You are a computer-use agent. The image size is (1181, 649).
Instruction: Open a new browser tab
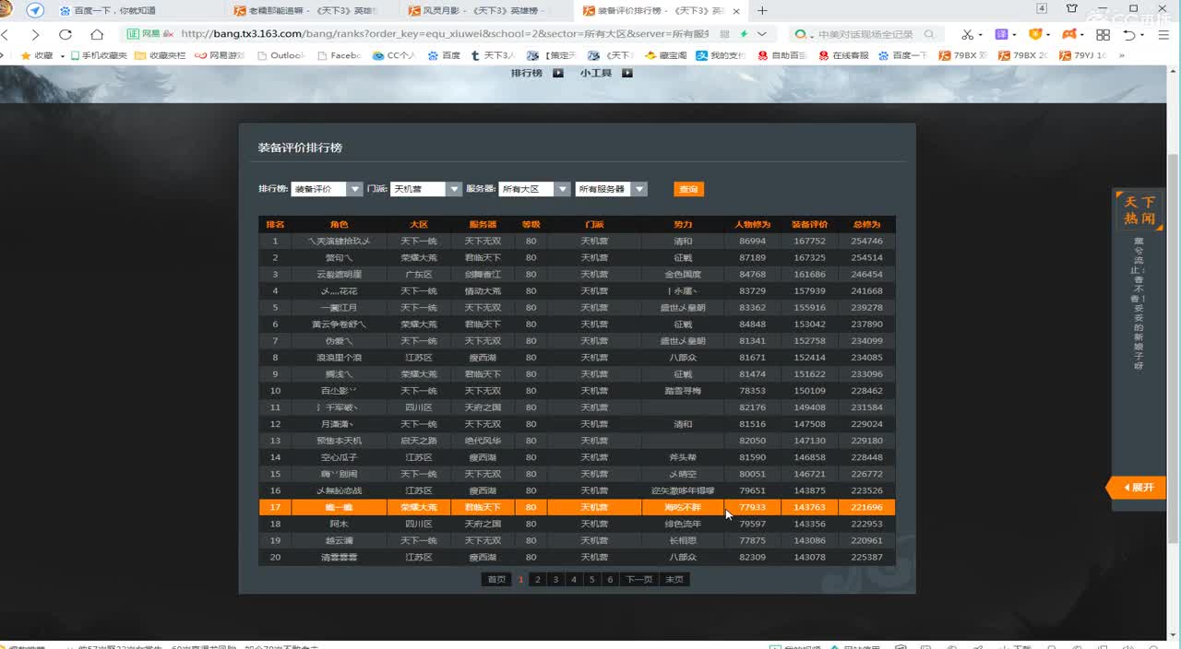click(x=762, y=11)
